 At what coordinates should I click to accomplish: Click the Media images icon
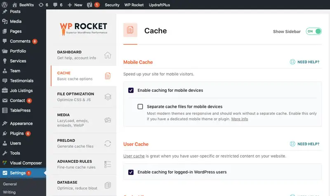[x=108, y=120]
